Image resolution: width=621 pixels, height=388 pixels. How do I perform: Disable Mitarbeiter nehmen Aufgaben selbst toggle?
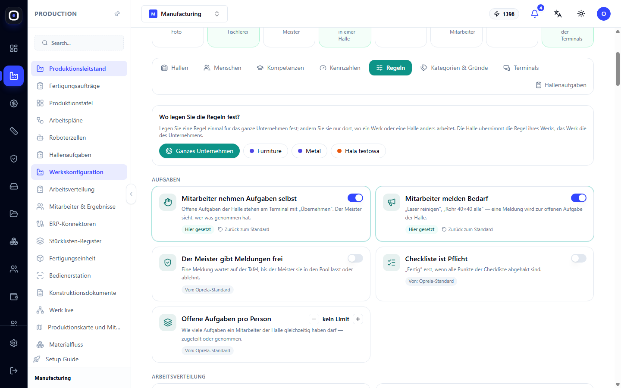(x=355, y=198)
